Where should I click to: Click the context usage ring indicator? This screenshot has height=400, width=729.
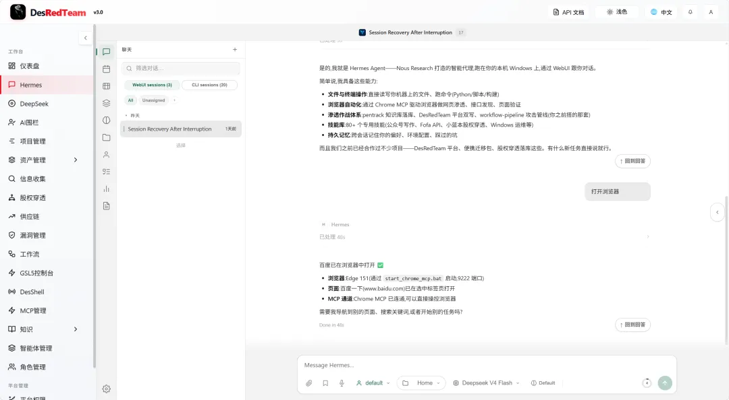pos(647,383)
